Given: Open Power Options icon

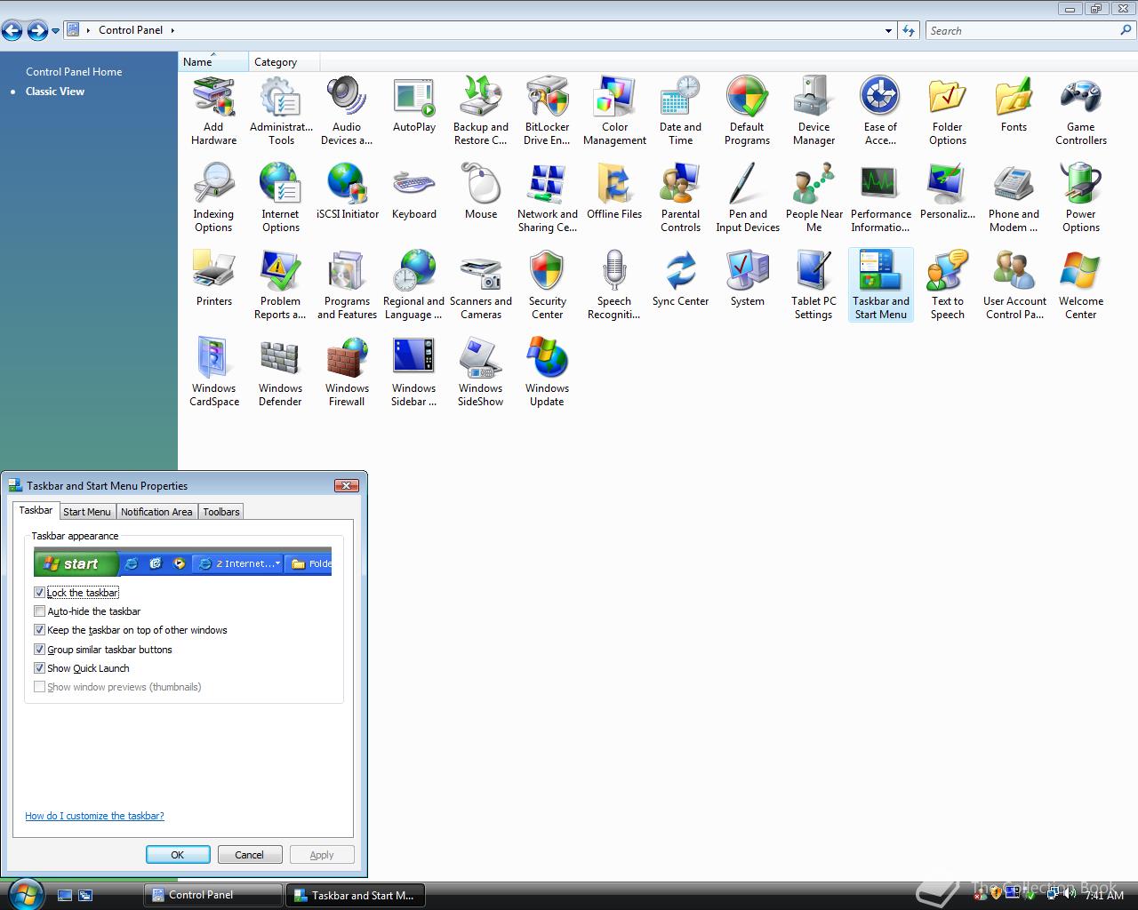Looking at the screenshot, I should 1080,198.
